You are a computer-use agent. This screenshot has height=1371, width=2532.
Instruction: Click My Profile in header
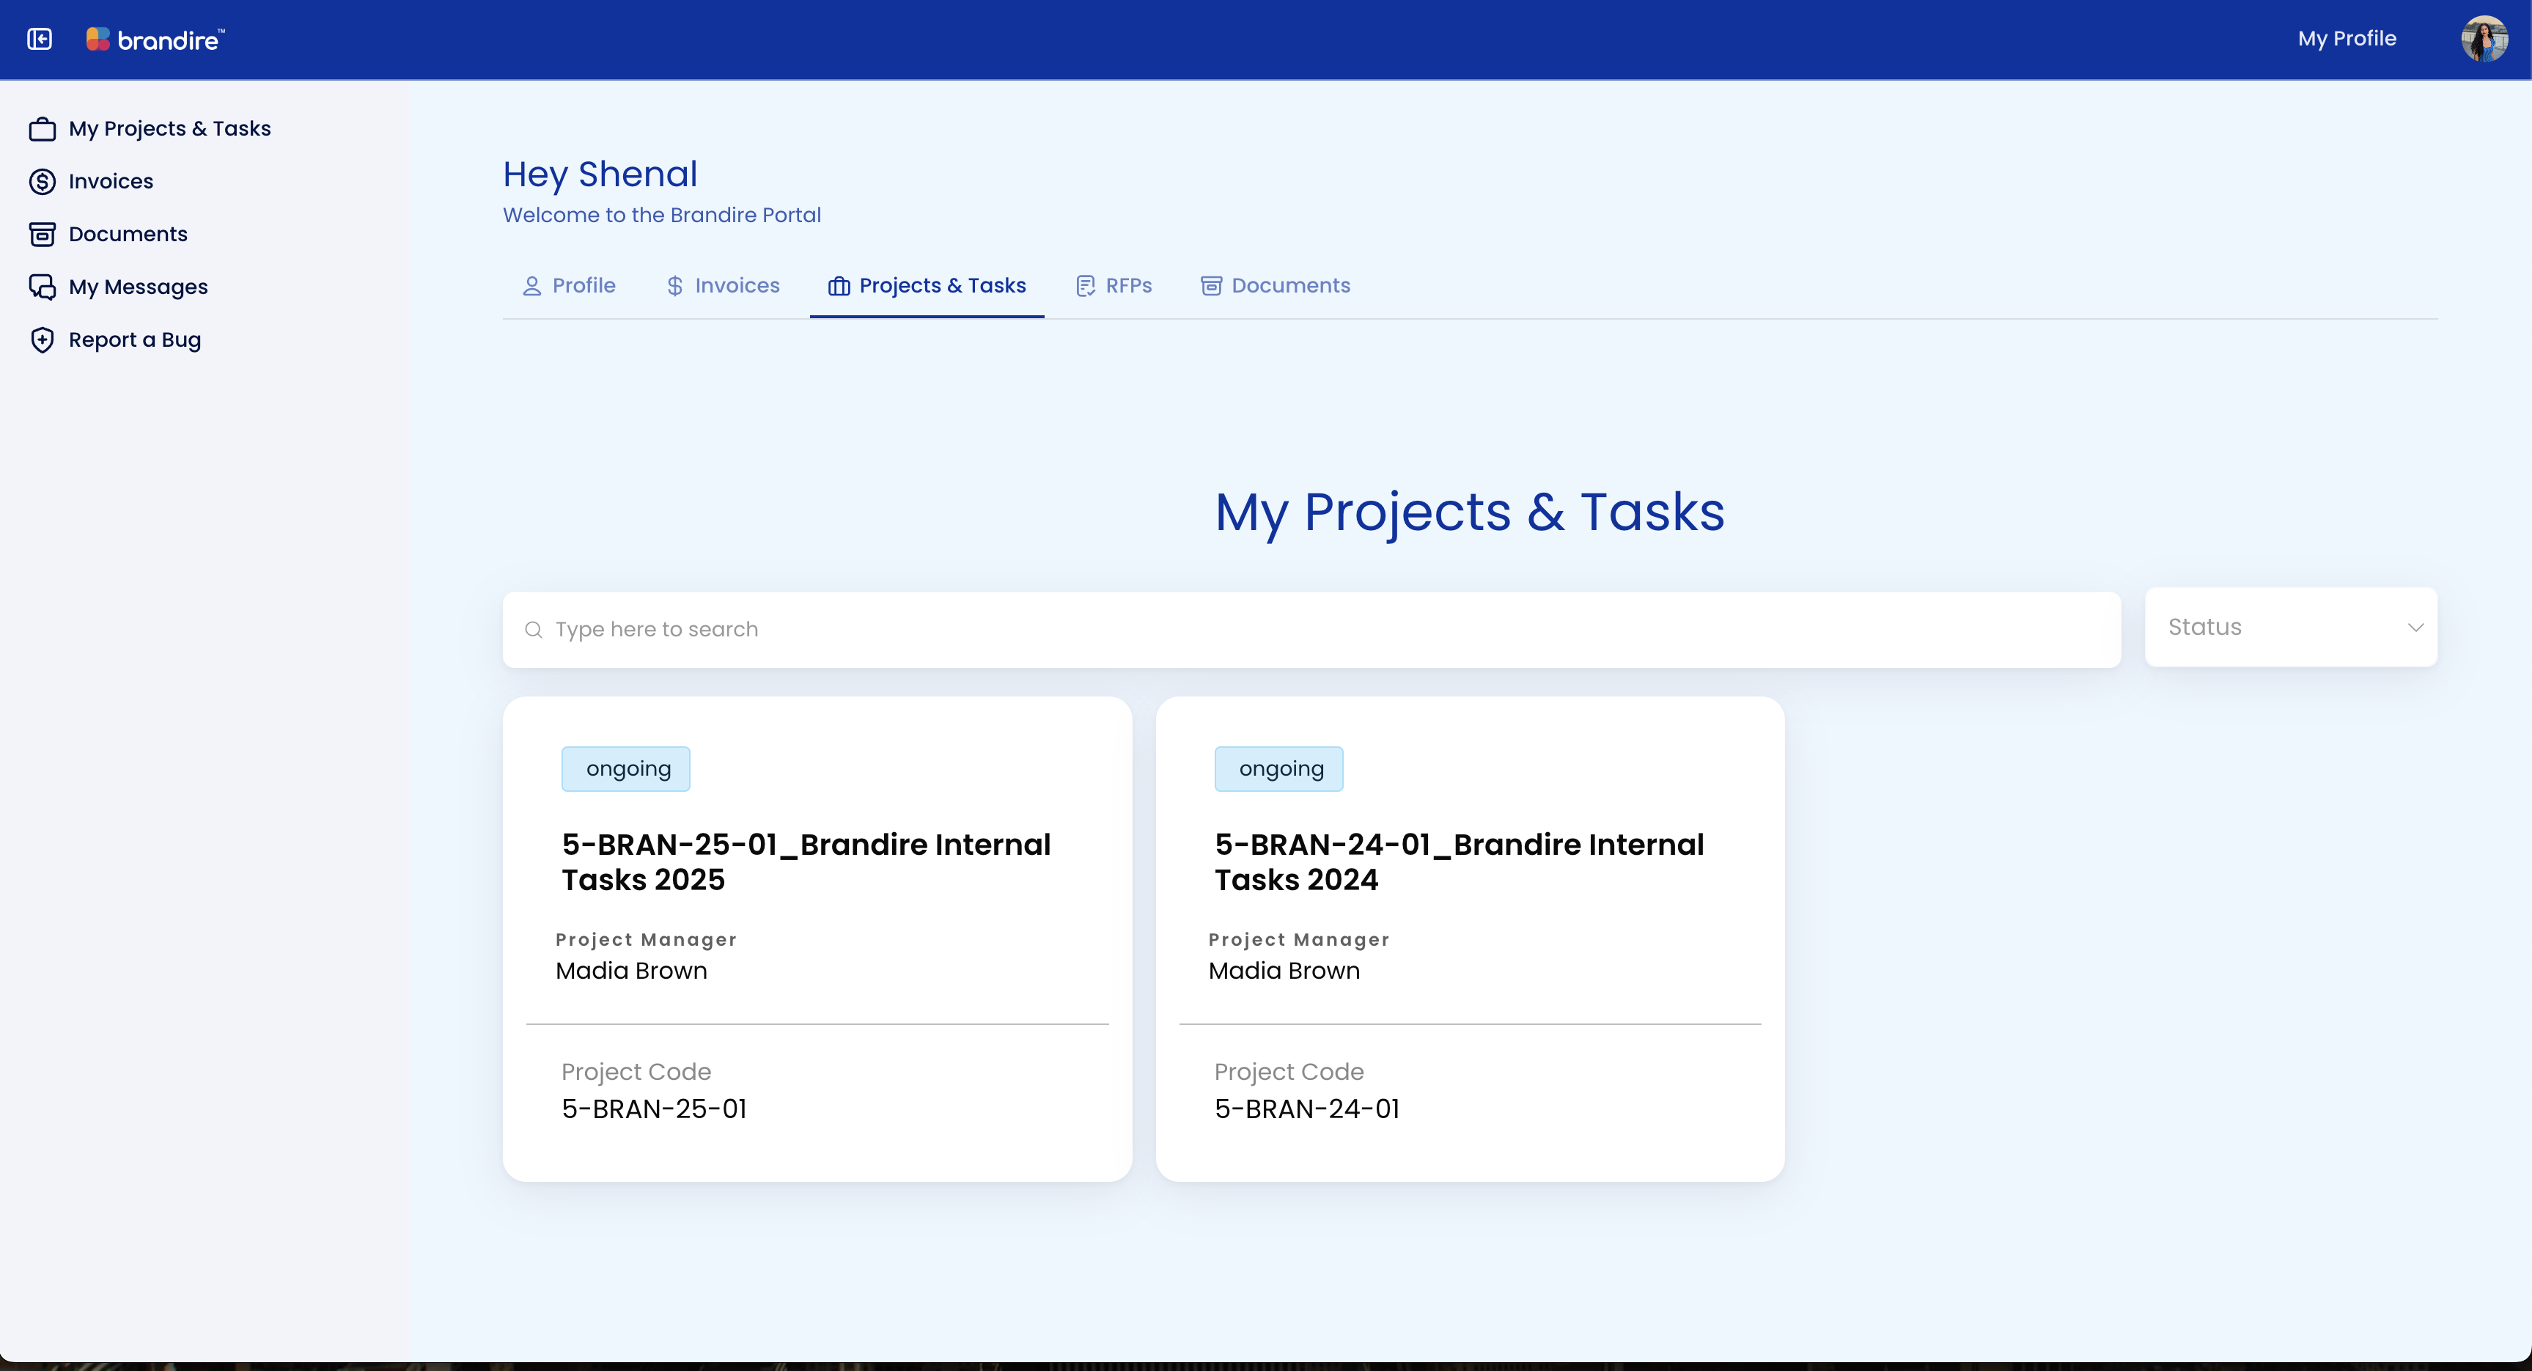tap(2347, 40)
